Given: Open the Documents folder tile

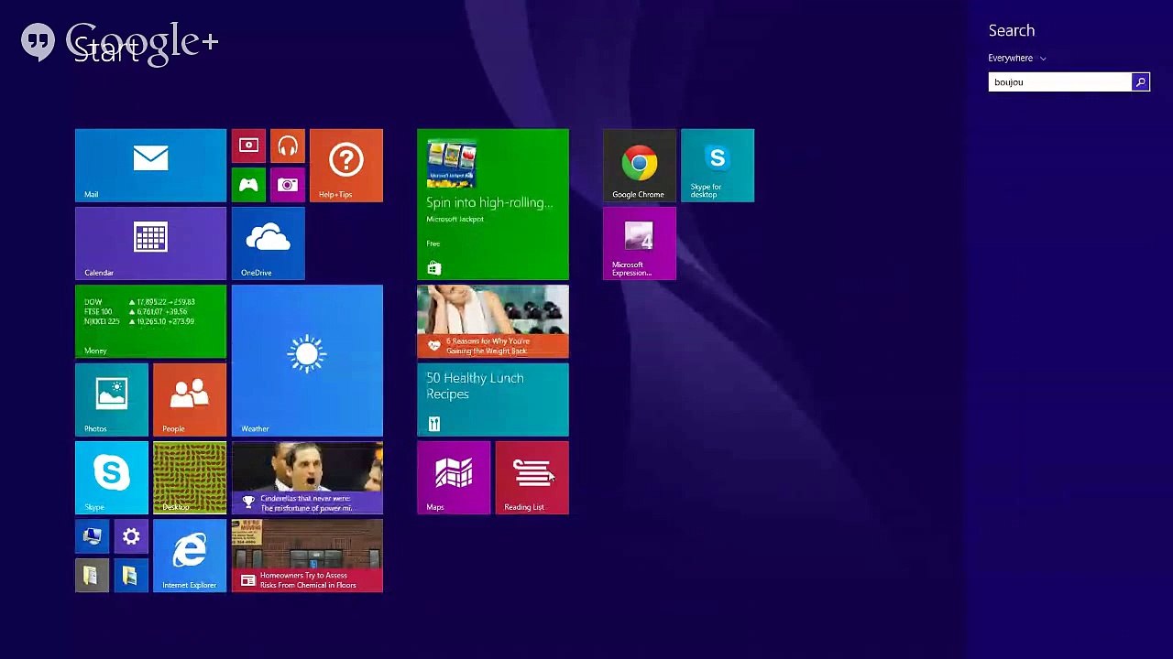Looking at the screenshot, I should pos(92,576).
